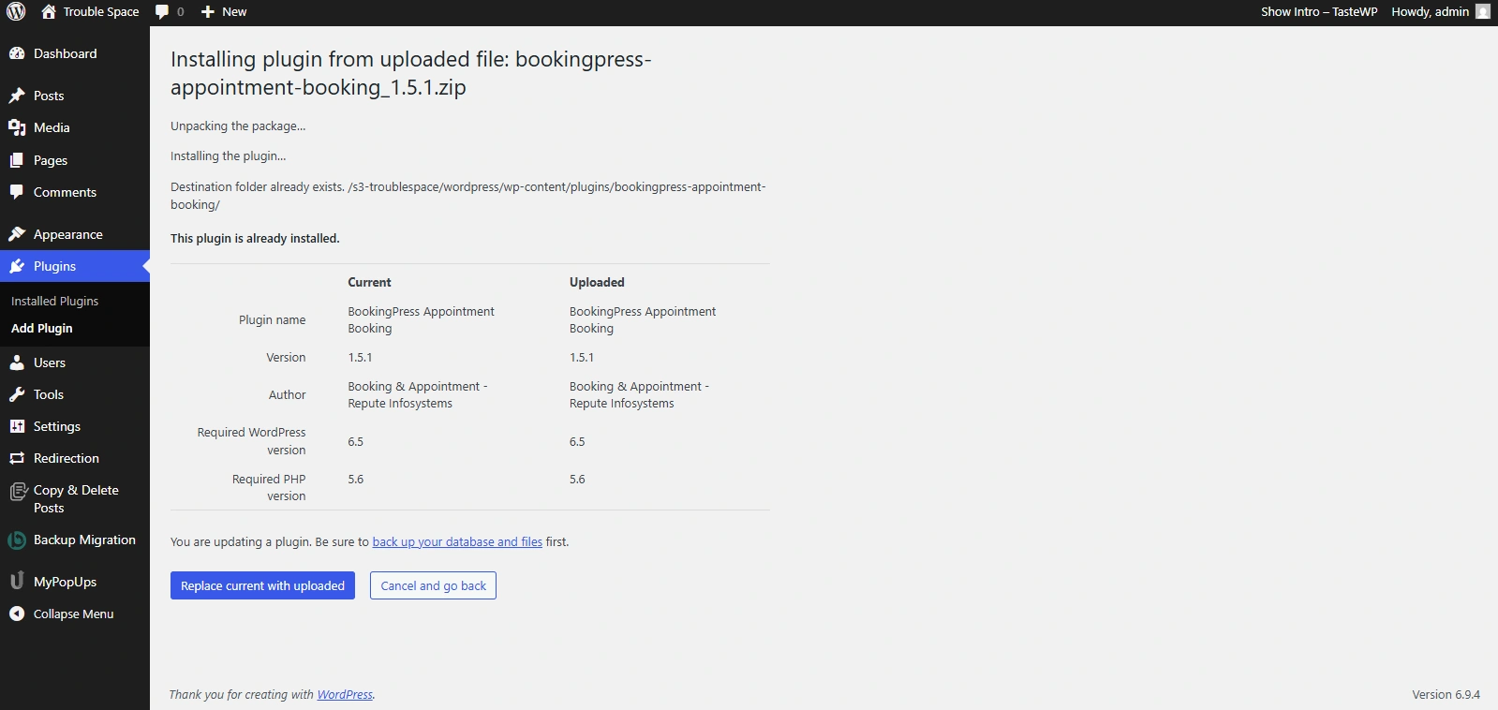Click the page heading about uploaded file
1498x710 pixels.
pos(410,73)
